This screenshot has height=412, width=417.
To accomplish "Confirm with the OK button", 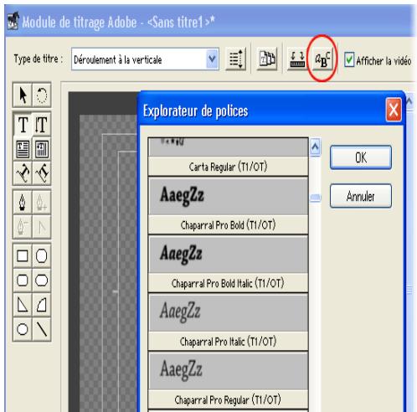I will (x=361, y=157).
